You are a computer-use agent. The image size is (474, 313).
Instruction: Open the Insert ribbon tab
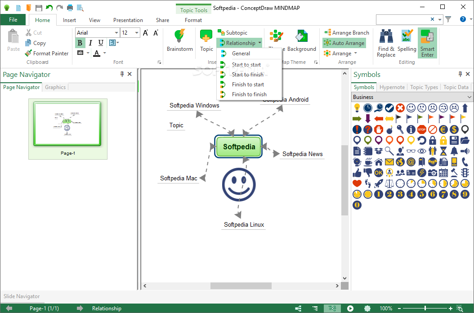[x=69, y=20]
